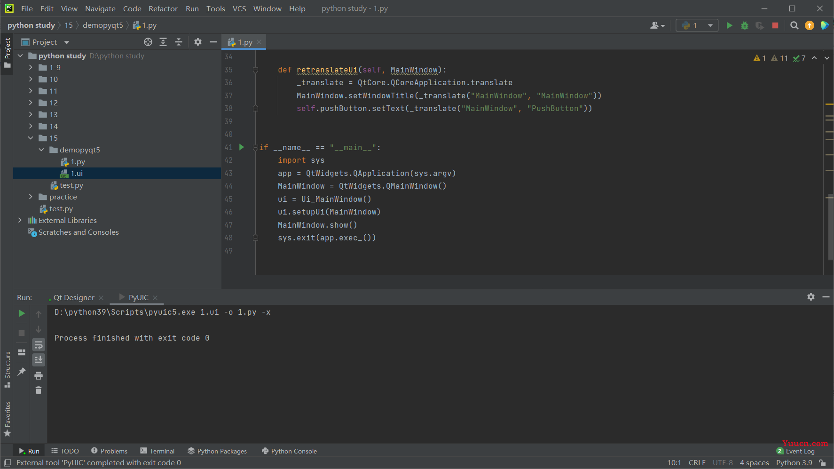Switch to the Qt Designer run tab
The height and width of the screenshot is (469, 834).
[74, 297]
